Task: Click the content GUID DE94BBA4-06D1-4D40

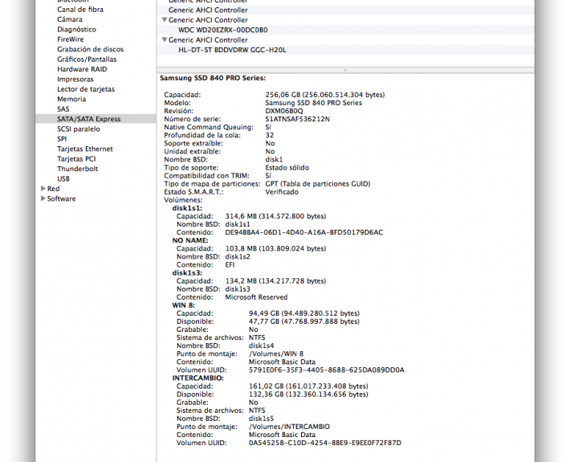Action: 304,232
